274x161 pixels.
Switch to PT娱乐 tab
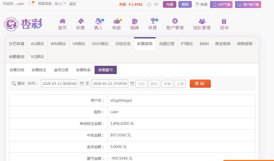click(x=187, y=44)
